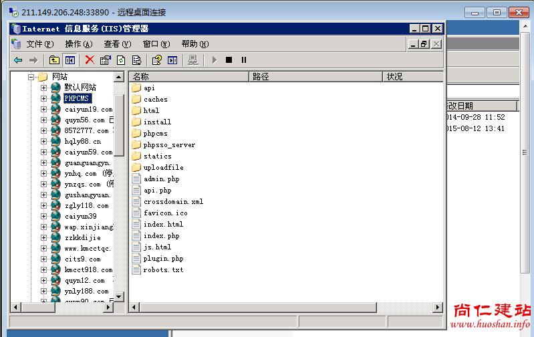Pause the site with the pause icon
Viewport: 534px width, 337px height.
(x=244, y=60)
